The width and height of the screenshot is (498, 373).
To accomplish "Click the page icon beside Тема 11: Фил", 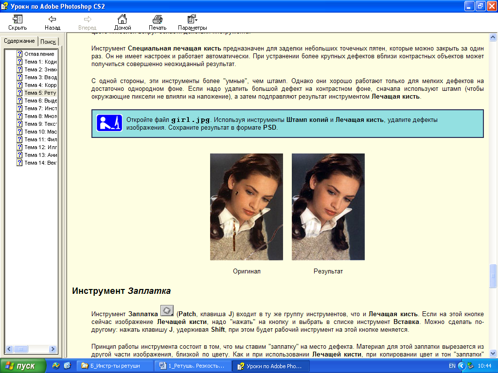I will [19, 139].
